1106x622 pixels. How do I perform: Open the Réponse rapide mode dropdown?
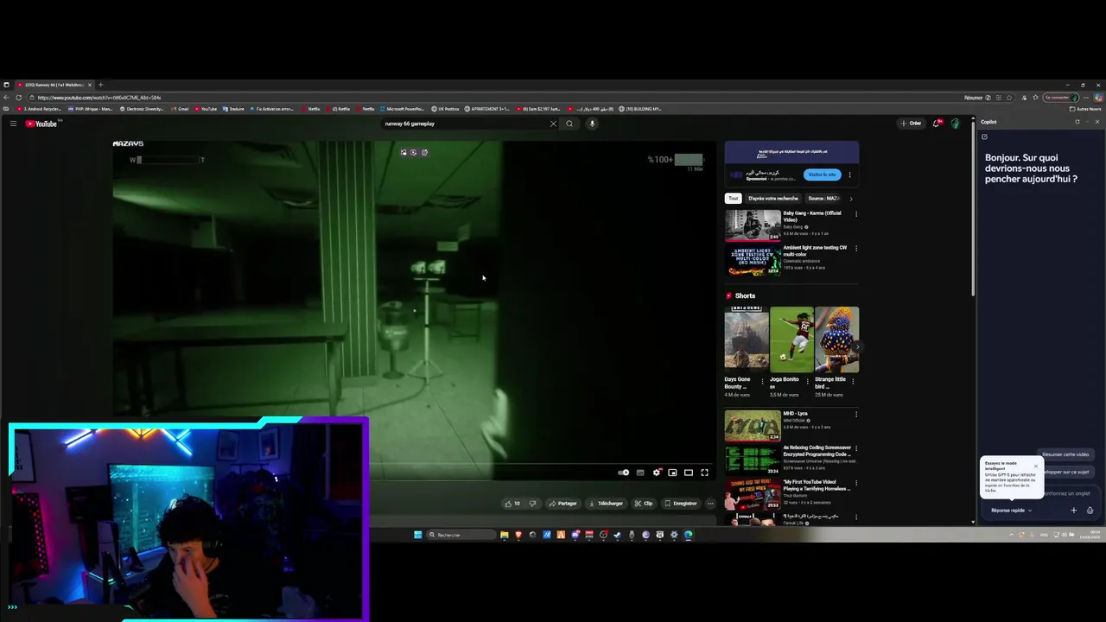click(x=1011, y=511)
